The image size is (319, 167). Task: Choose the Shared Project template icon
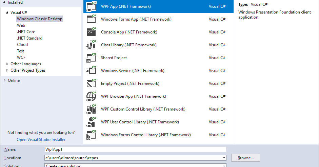(x=91, y=58)
